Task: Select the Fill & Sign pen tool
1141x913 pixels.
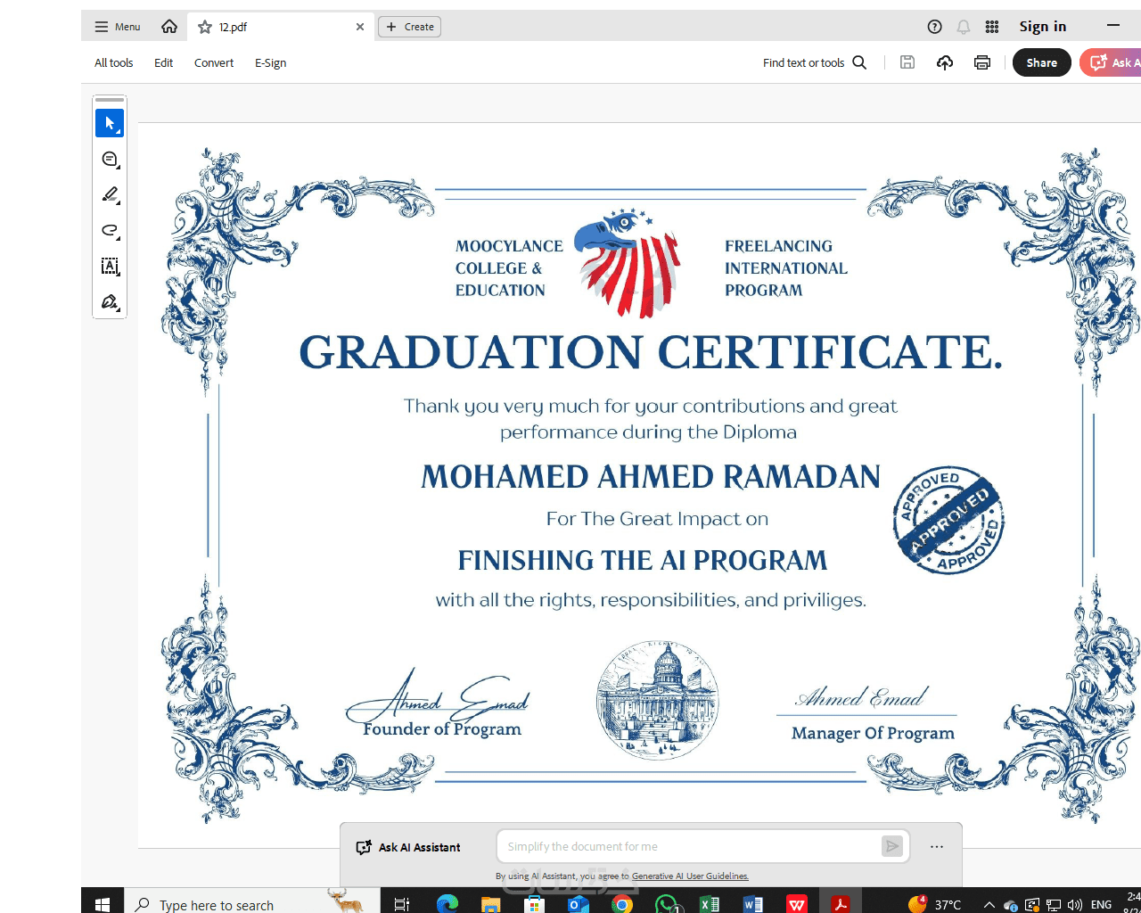Action: [x=110, y=301]
